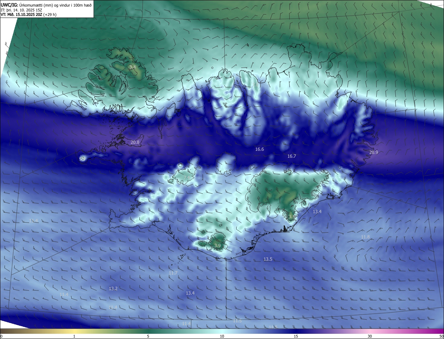The width and height of the screenshot is (444, 339).
Task: Click the 20.9 value on the map
Action: pyautogui.click(x=374, y=152)
